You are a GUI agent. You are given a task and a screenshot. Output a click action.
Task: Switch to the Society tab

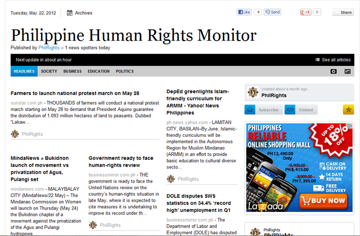pos(49,71)
